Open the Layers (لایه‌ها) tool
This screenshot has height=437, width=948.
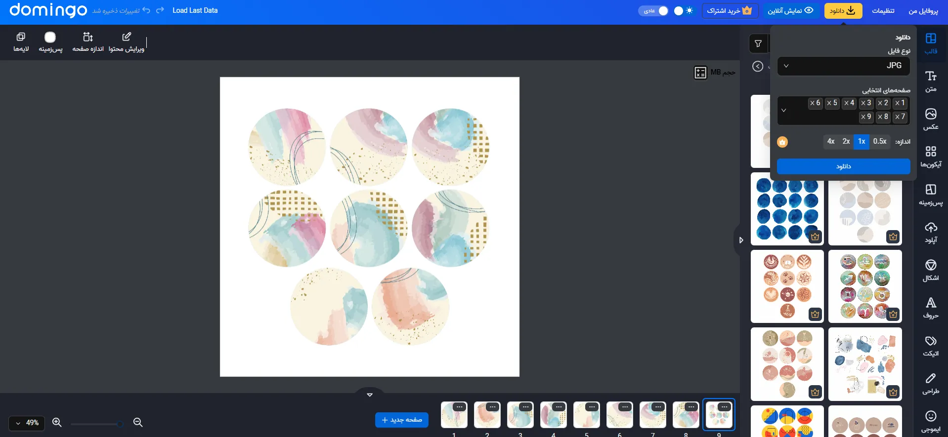(x=21, y=42)
